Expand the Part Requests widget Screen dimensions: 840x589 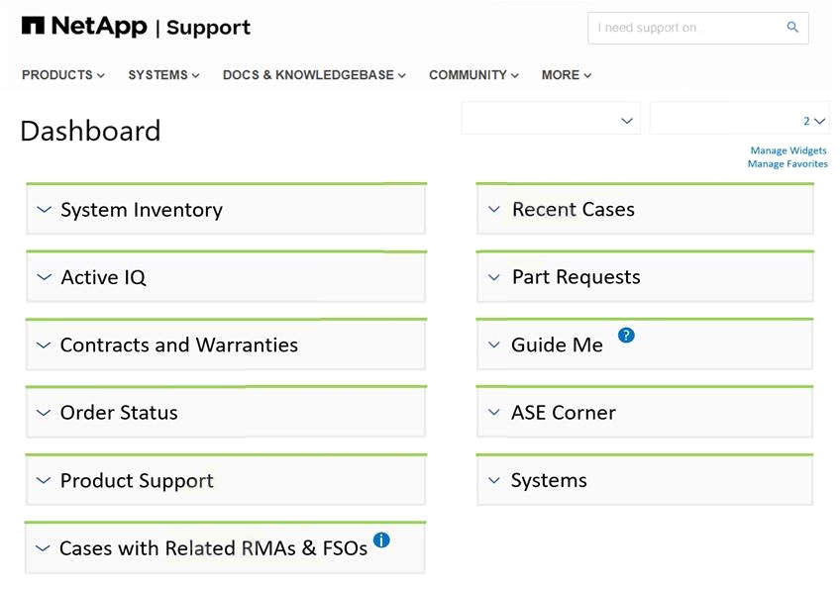pos(494,278)
